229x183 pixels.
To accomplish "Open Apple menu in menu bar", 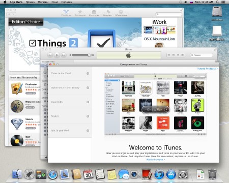I will tap(5, 2).
